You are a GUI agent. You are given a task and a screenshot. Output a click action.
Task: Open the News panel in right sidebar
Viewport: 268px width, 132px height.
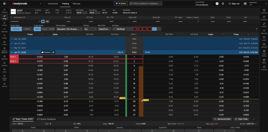(264, 61)
